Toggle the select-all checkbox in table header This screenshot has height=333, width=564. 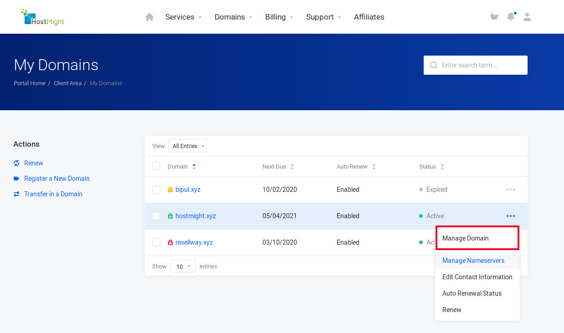156,166
